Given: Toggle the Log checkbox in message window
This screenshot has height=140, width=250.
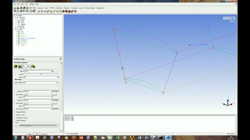Looking at the screenshot, I should [65, 133].
